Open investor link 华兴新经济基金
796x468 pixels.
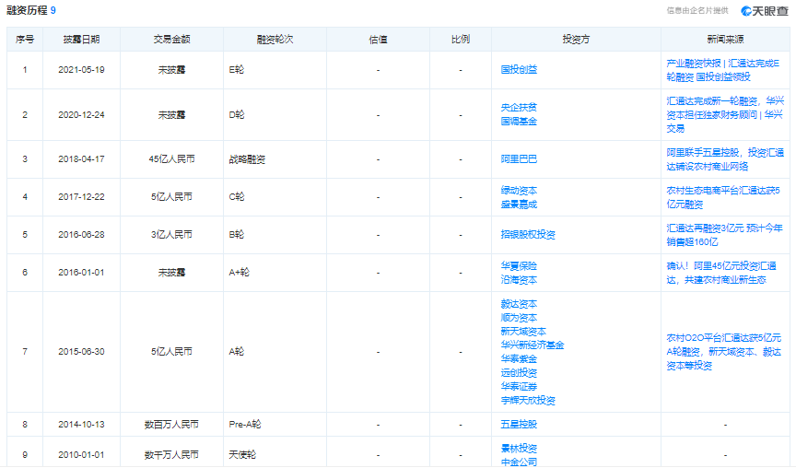coord(533,345)
